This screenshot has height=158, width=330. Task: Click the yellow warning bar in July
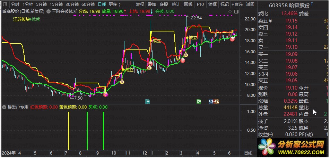(x=69, y=131)
